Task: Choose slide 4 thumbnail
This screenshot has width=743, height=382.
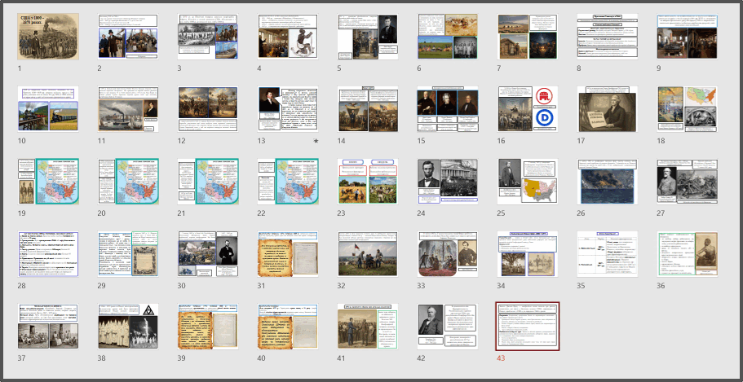Action: [x=288, y=37]
